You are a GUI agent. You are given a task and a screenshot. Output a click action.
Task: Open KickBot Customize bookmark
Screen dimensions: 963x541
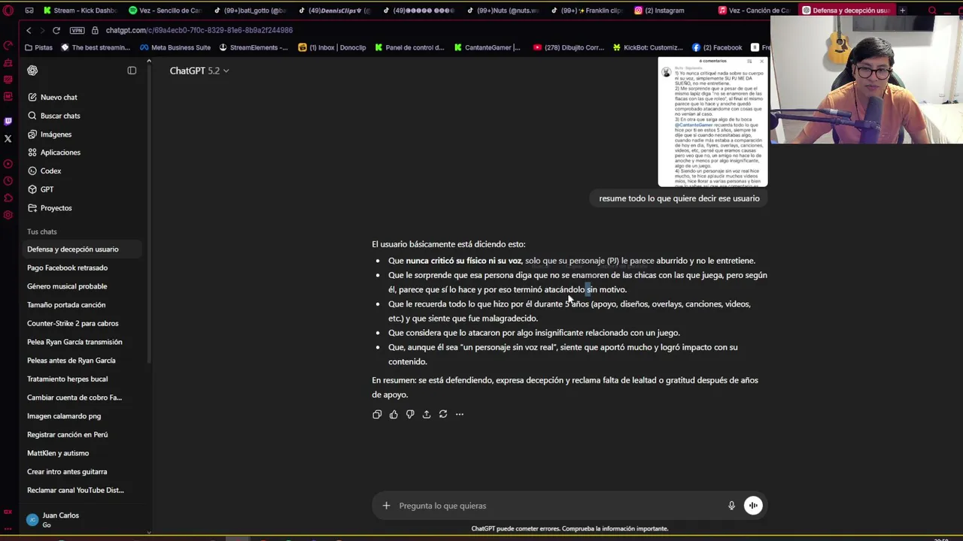[648, 47]
